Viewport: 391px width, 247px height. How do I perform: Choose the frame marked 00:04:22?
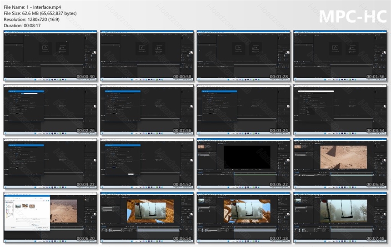tap(50, 164)
